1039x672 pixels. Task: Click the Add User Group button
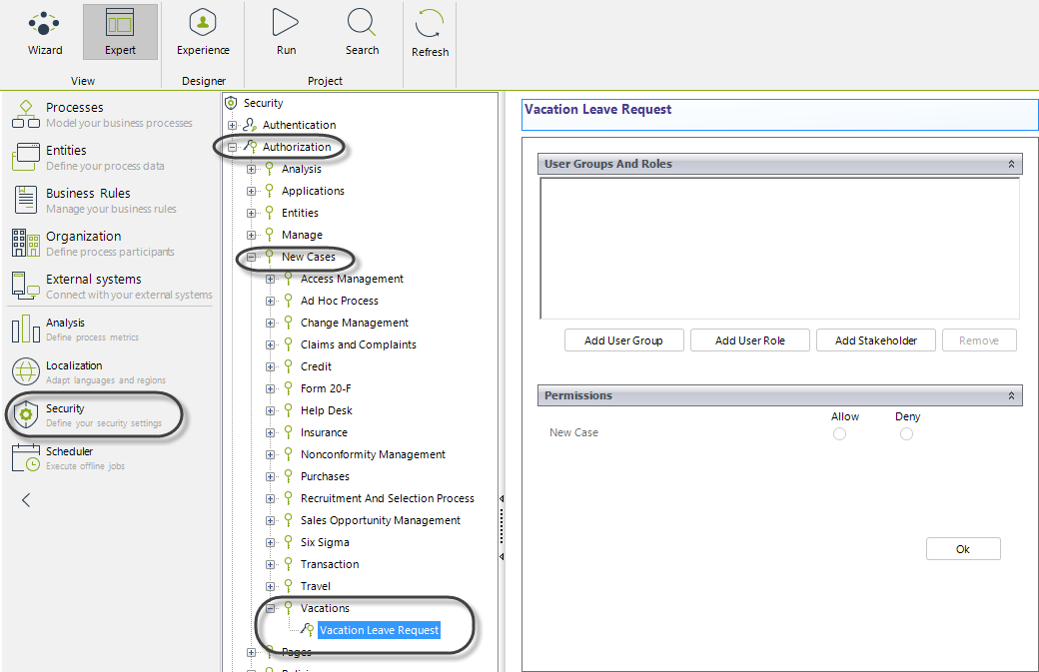pos(623,340)
